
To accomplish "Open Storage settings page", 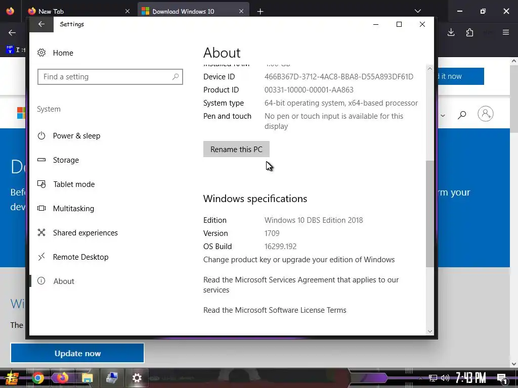I will [66, 160].
